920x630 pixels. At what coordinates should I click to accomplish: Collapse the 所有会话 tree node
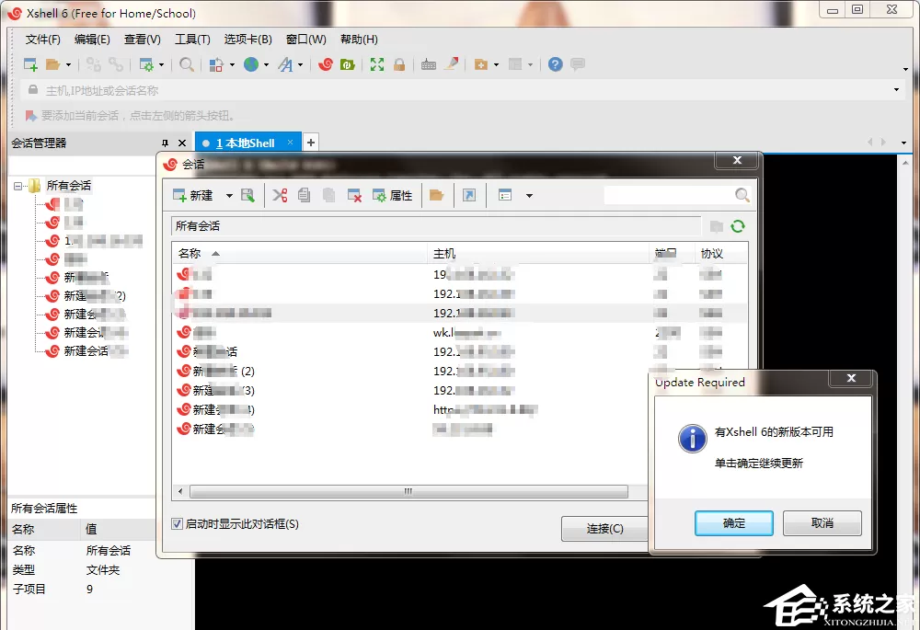pos(17,186)
